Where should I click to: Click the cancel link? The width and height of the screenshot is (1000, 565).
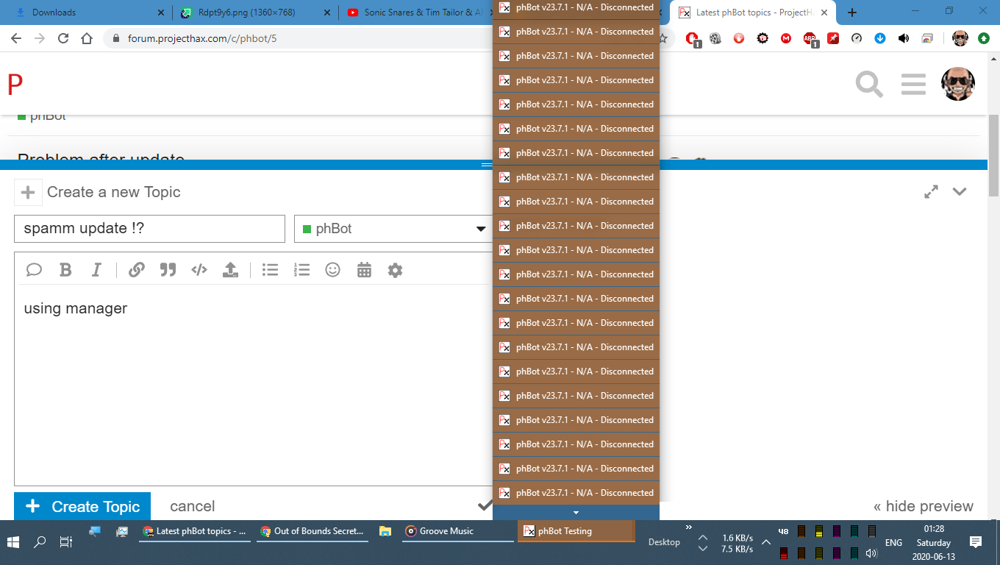(x=192, y=506)
